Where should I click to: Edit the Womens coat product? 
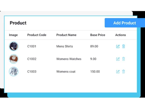tap(118, 72)
